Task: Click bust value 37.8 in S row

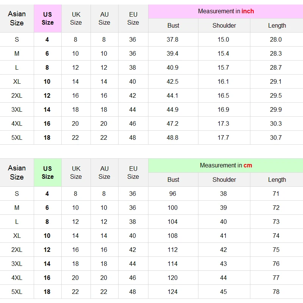Action: [172, 39]
